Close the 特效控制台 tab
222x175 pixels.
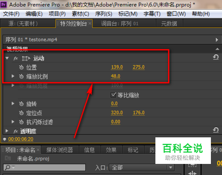click(90, 23)
